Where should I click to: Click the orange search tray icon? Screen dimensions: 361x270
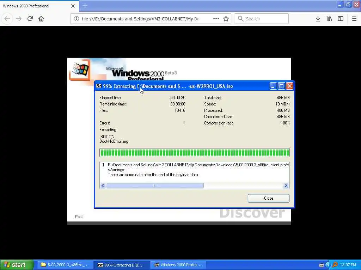click(335, 265)
